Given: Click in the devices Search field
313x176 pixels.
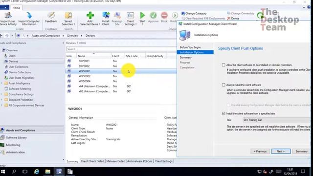Looking at the screenshot, I should pyautogui.click(x=121, y=49).
